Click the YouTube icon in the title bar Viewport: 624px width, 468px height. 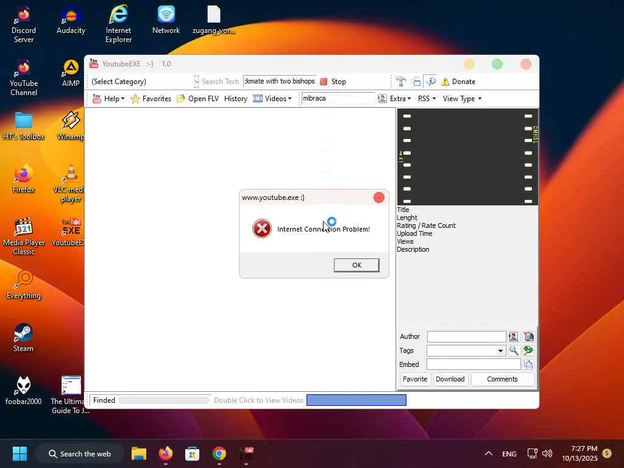point(94,63)
